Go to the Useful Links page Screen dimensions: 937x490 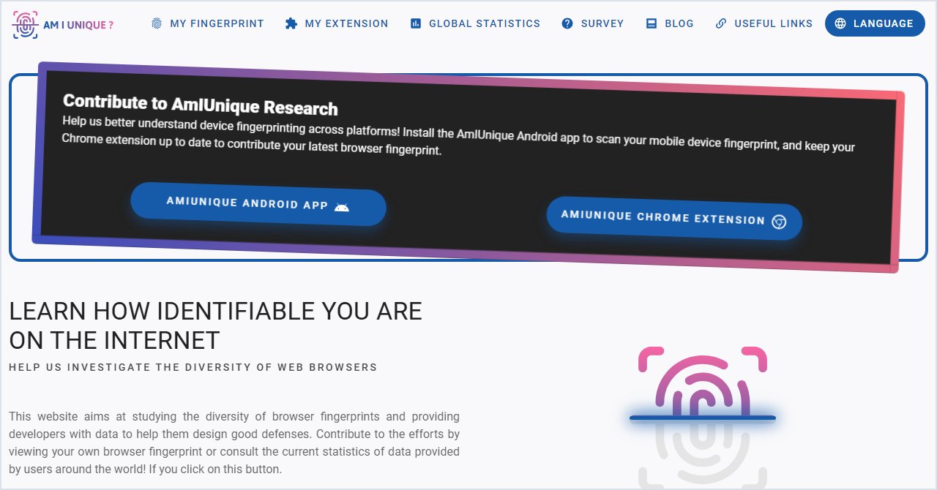(x=764, y=23)
